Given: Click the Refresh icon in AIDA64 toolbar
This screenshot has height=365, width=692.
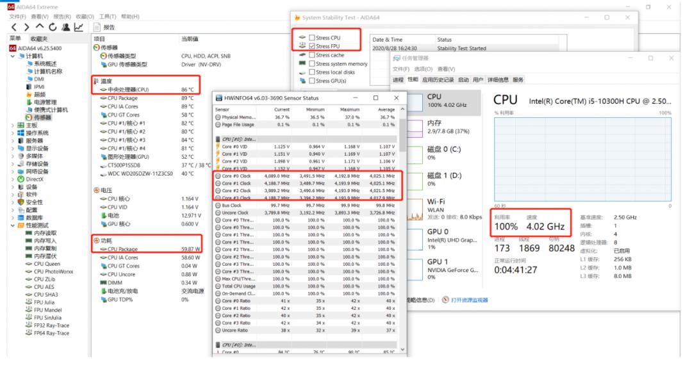Looking at the screenshot, I should [x=53, y=26].
